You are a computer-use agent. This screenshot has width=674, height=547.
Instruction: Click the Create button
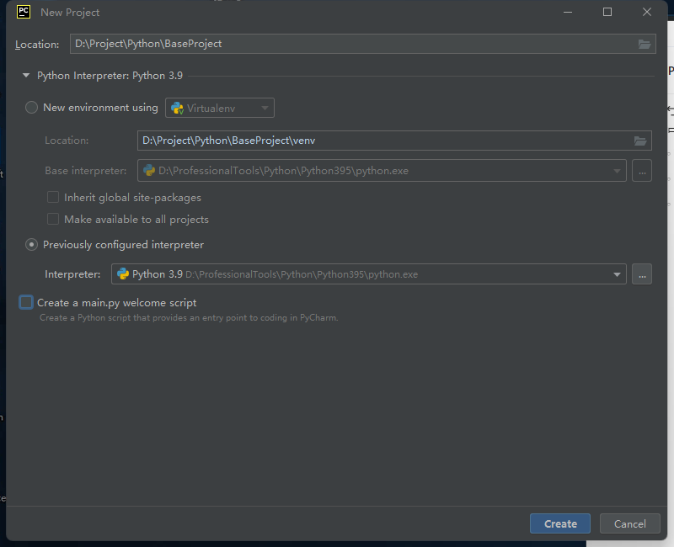click(x=560, y=523)
